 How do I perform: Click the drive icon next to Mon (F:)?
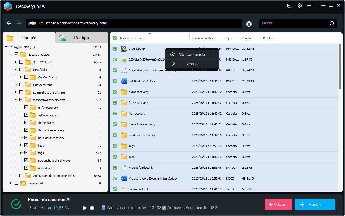18,46
